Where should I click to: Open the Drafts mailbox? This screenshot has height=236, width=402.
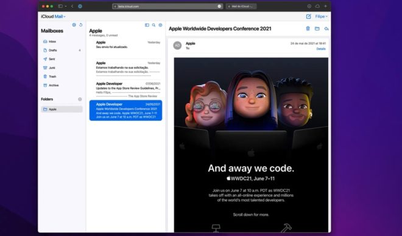[62, 50]
